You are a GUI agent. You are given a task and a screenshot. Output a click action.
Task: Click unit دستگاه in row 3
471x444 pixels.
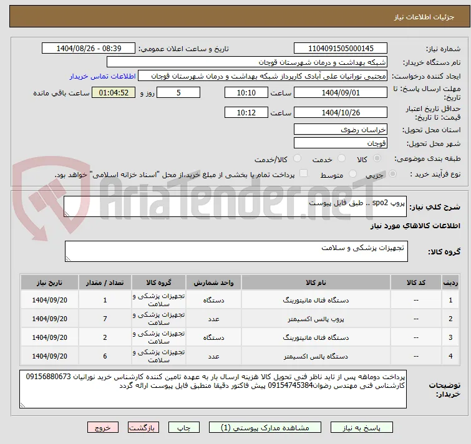[213, 337]
